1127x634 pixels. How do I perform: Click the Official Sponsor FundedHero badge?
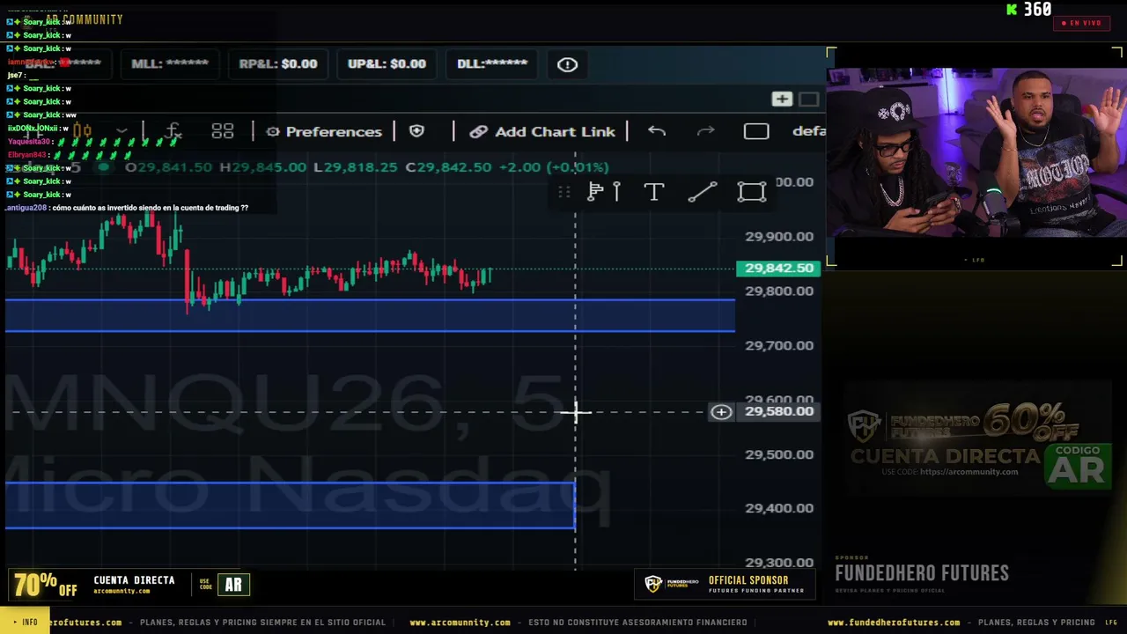point(725,585)
